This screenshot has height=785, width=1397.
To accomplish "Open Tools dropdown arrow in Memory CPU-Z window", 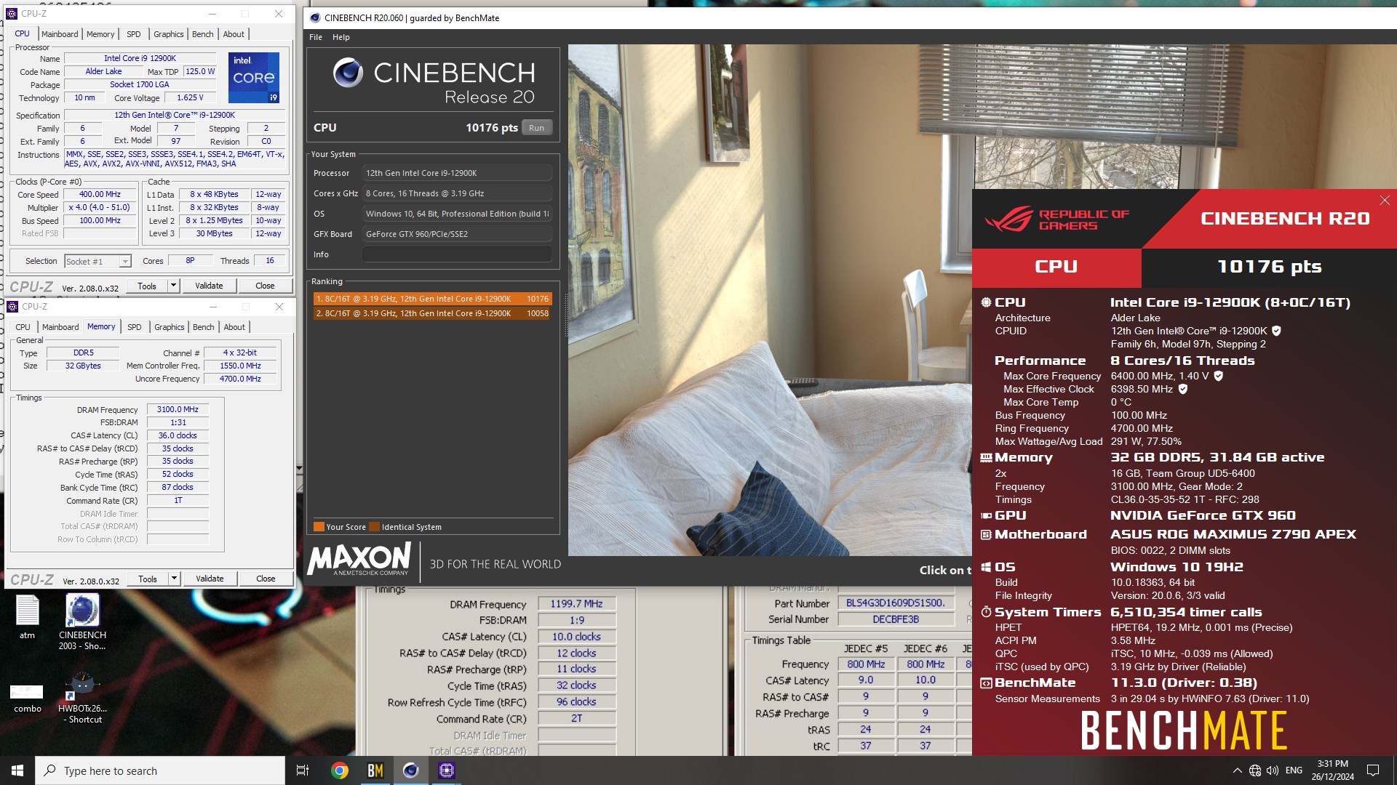I will [174, 579].
